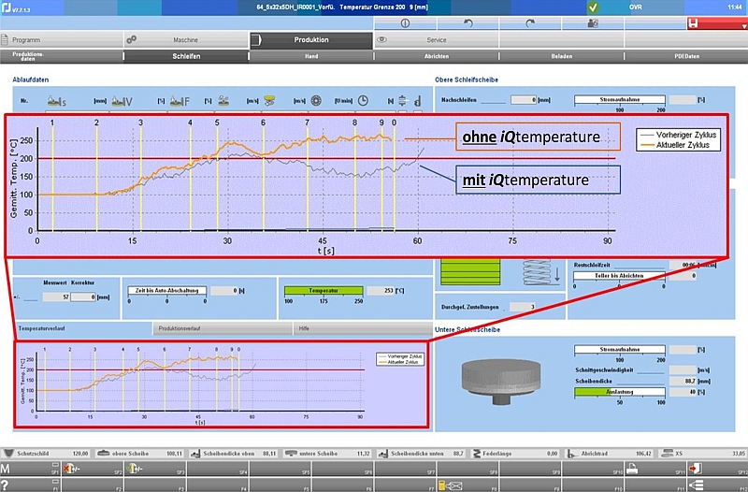The height and width of the screenshot is (492, 748).
Task: Click the temperature value 253 field
Action: click(x=381, y=291)
